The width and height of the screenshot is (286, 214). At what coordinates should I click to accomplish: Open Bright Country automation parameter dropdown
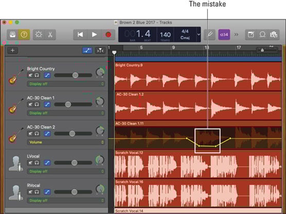[66, 84]
